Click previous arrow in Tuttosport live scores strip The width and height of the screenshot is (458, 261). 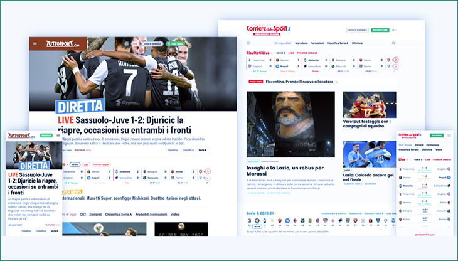click(x=208, y=178)
